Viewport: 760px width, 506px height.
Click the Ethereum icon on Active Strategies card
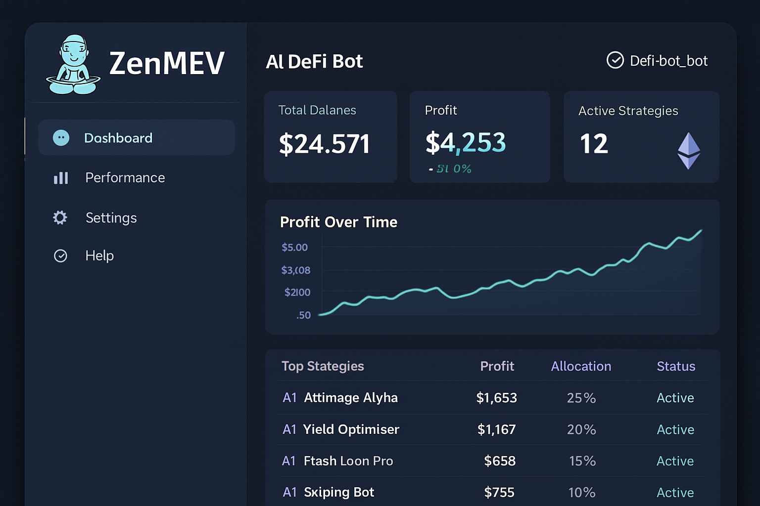[x=688, y=150]
